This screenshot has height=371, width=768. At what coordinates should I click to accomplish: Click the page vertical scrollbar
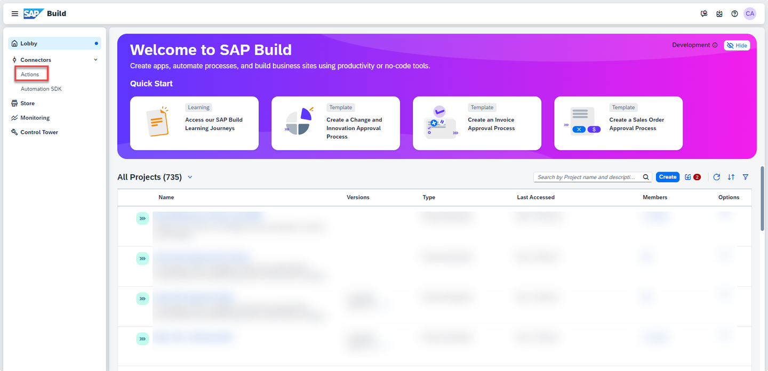pyautogui.click(x=763, y=198)
